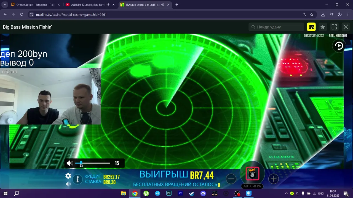Close the Big Bass Mission Fishin' game
The width and height of the screenshot is (353, 198).
(x=346, y=27)
